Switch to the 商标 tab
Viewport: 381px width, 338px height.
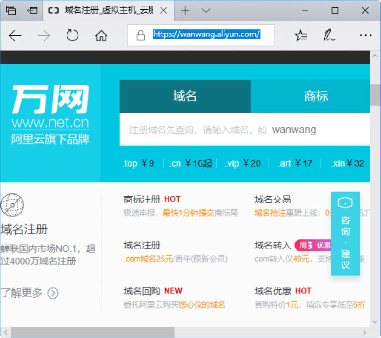pyautogui.click(x=316, y=96)
